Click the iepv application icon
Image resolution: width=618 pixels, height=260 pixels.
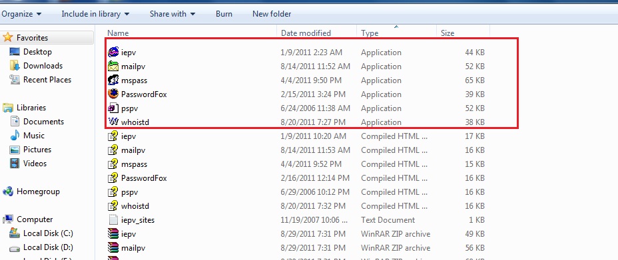tap(113, 52)
